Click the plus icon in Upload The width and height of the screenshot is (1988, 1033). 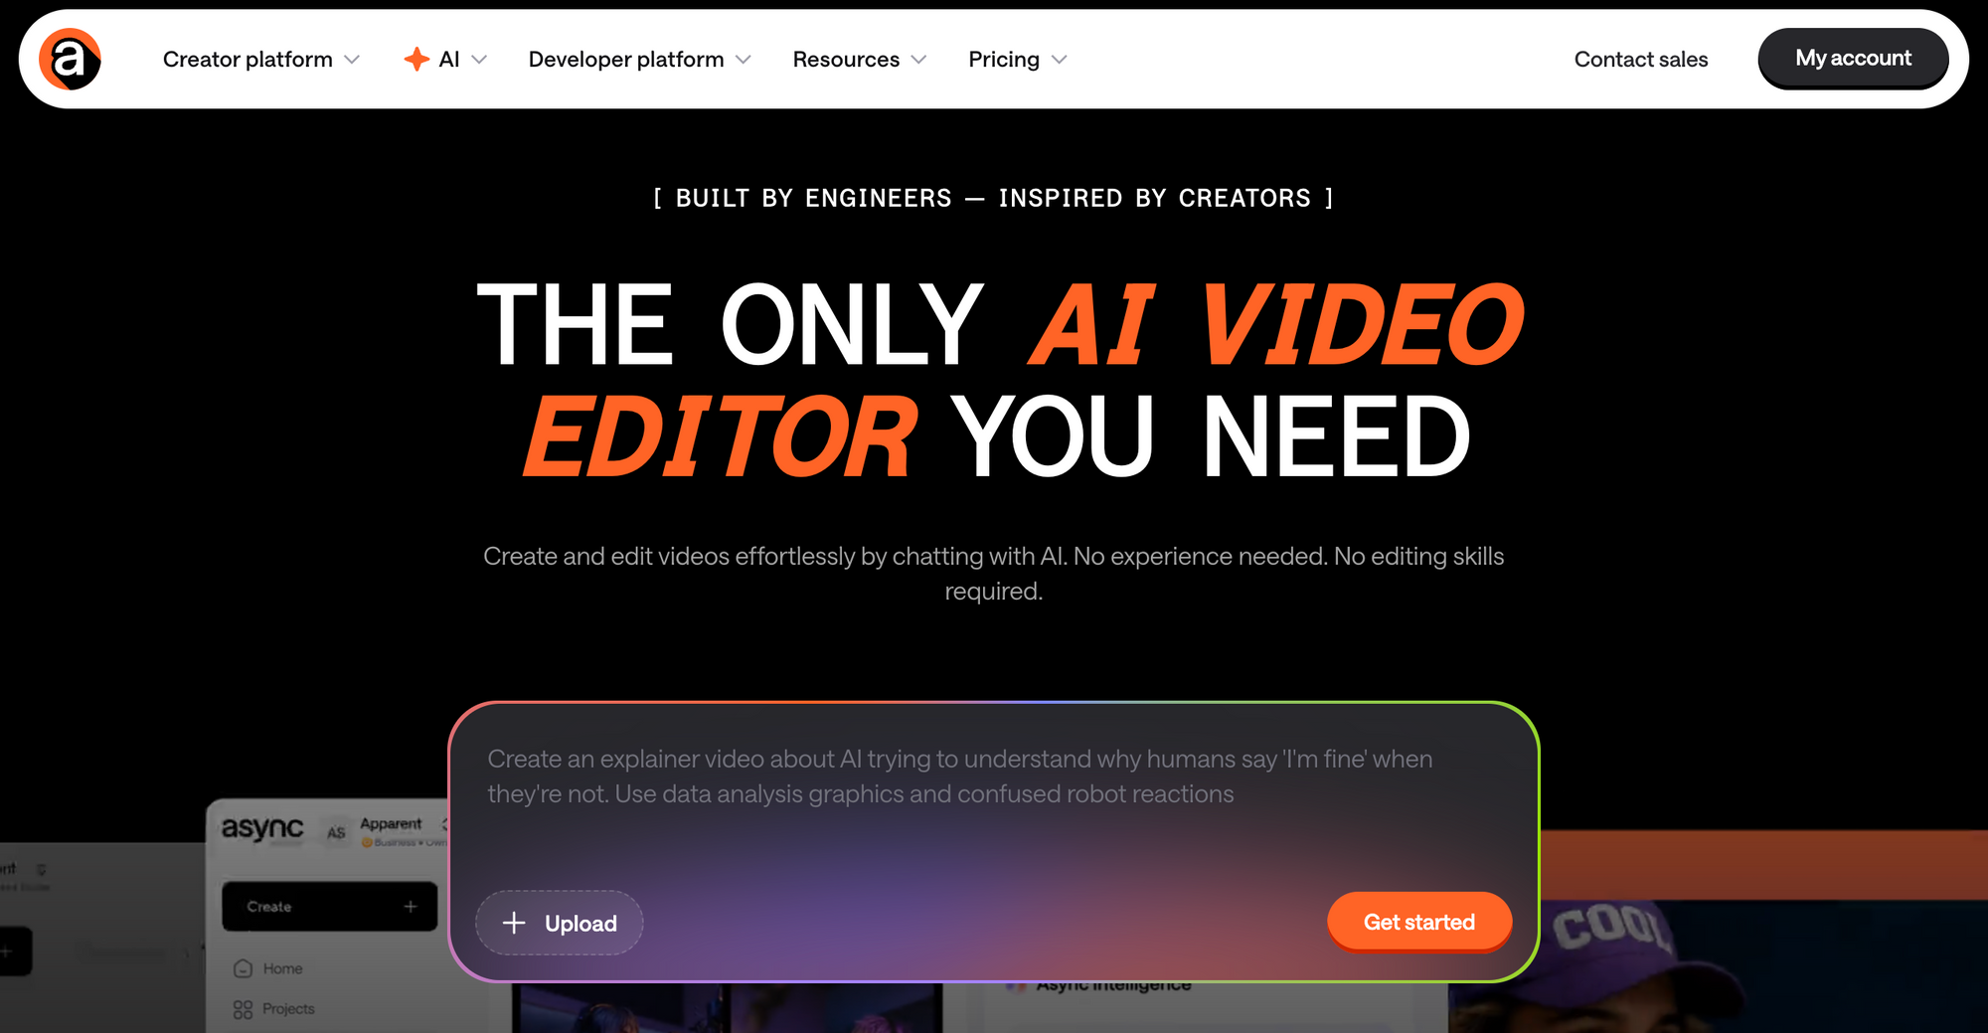tap(514, 923)
